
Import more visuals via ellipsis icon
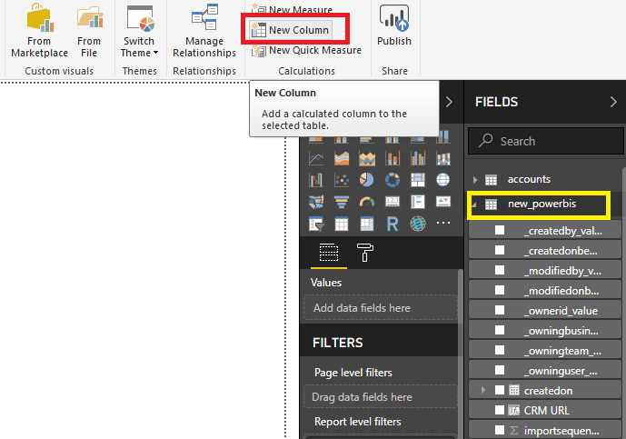[443, 223]
